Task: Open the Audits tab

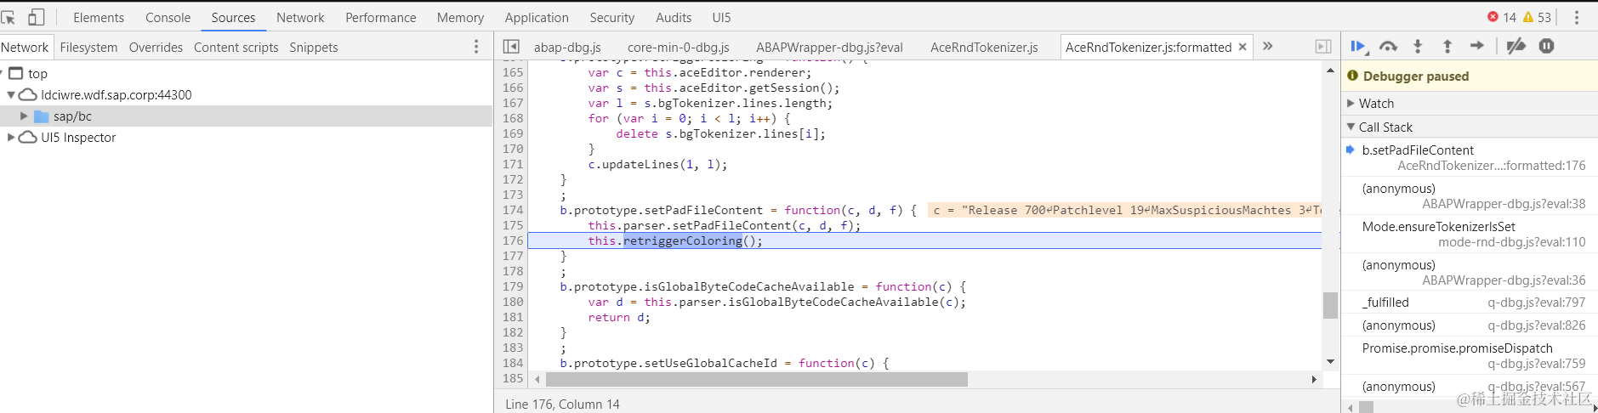Action: point(674,17)
